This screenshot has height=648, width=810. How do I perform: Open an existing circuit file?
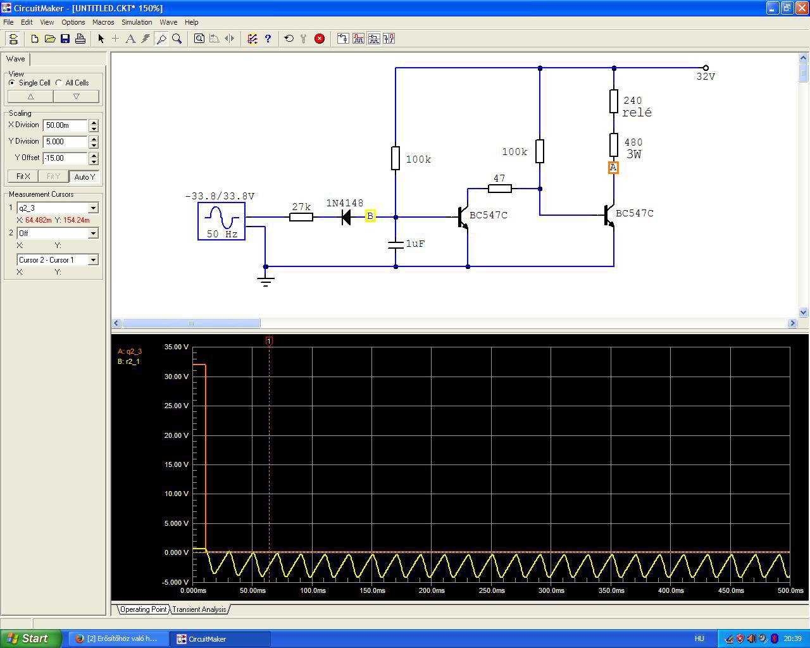tap(50, 39)
